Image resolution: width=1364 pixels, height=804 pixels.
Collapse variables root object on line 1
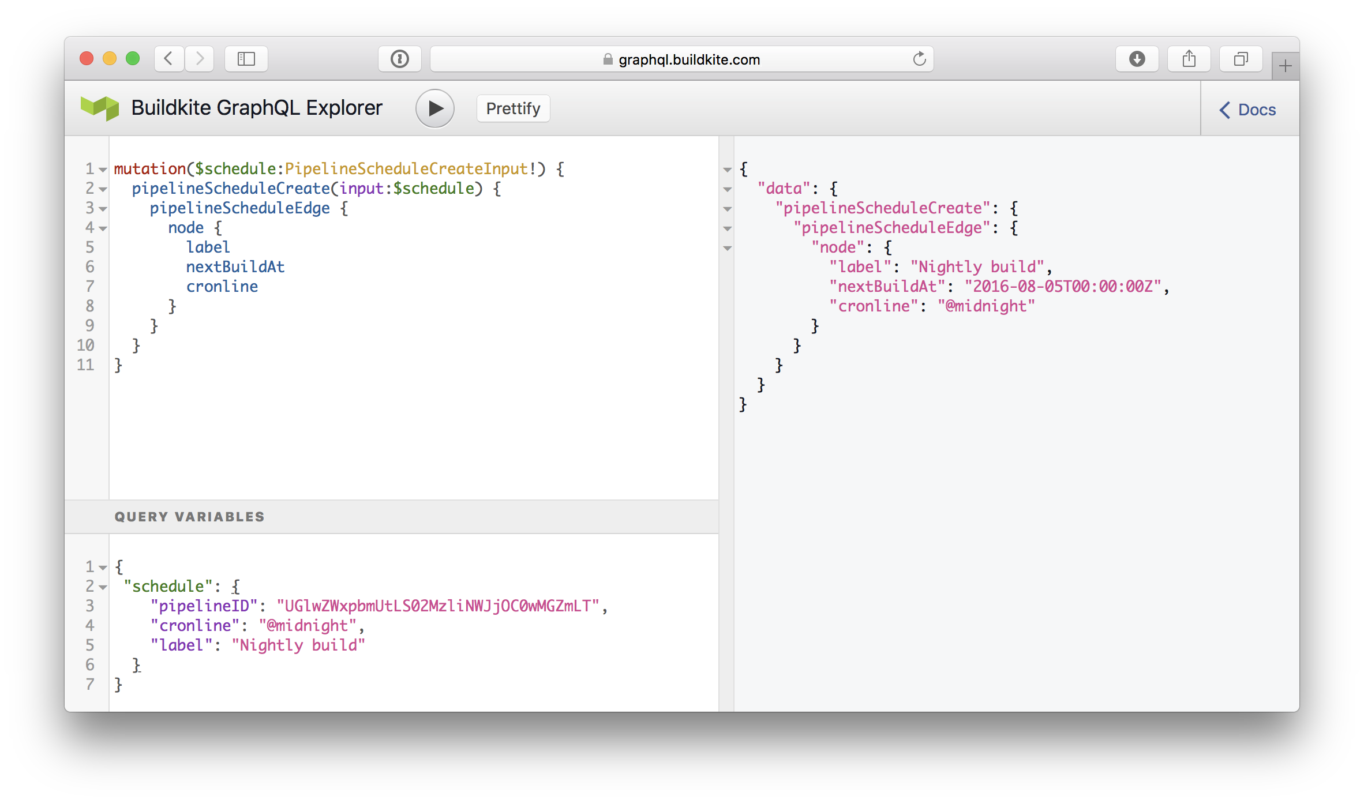pyautogui.click(x=103, y=568)
